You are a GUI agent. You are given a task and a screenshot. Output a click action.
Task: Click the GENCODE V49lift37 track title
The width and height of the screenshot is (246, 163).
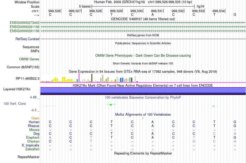click(143, 19)
